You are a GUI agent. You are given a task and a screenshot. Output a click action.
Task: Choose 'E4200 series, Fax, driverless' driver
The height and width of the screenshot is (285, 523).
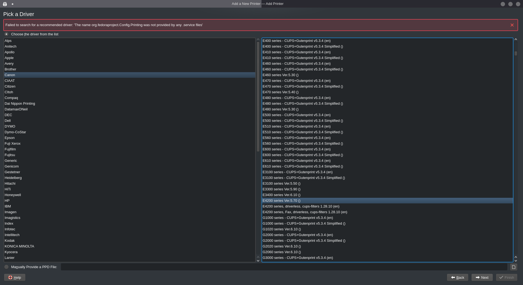(387, 212)
